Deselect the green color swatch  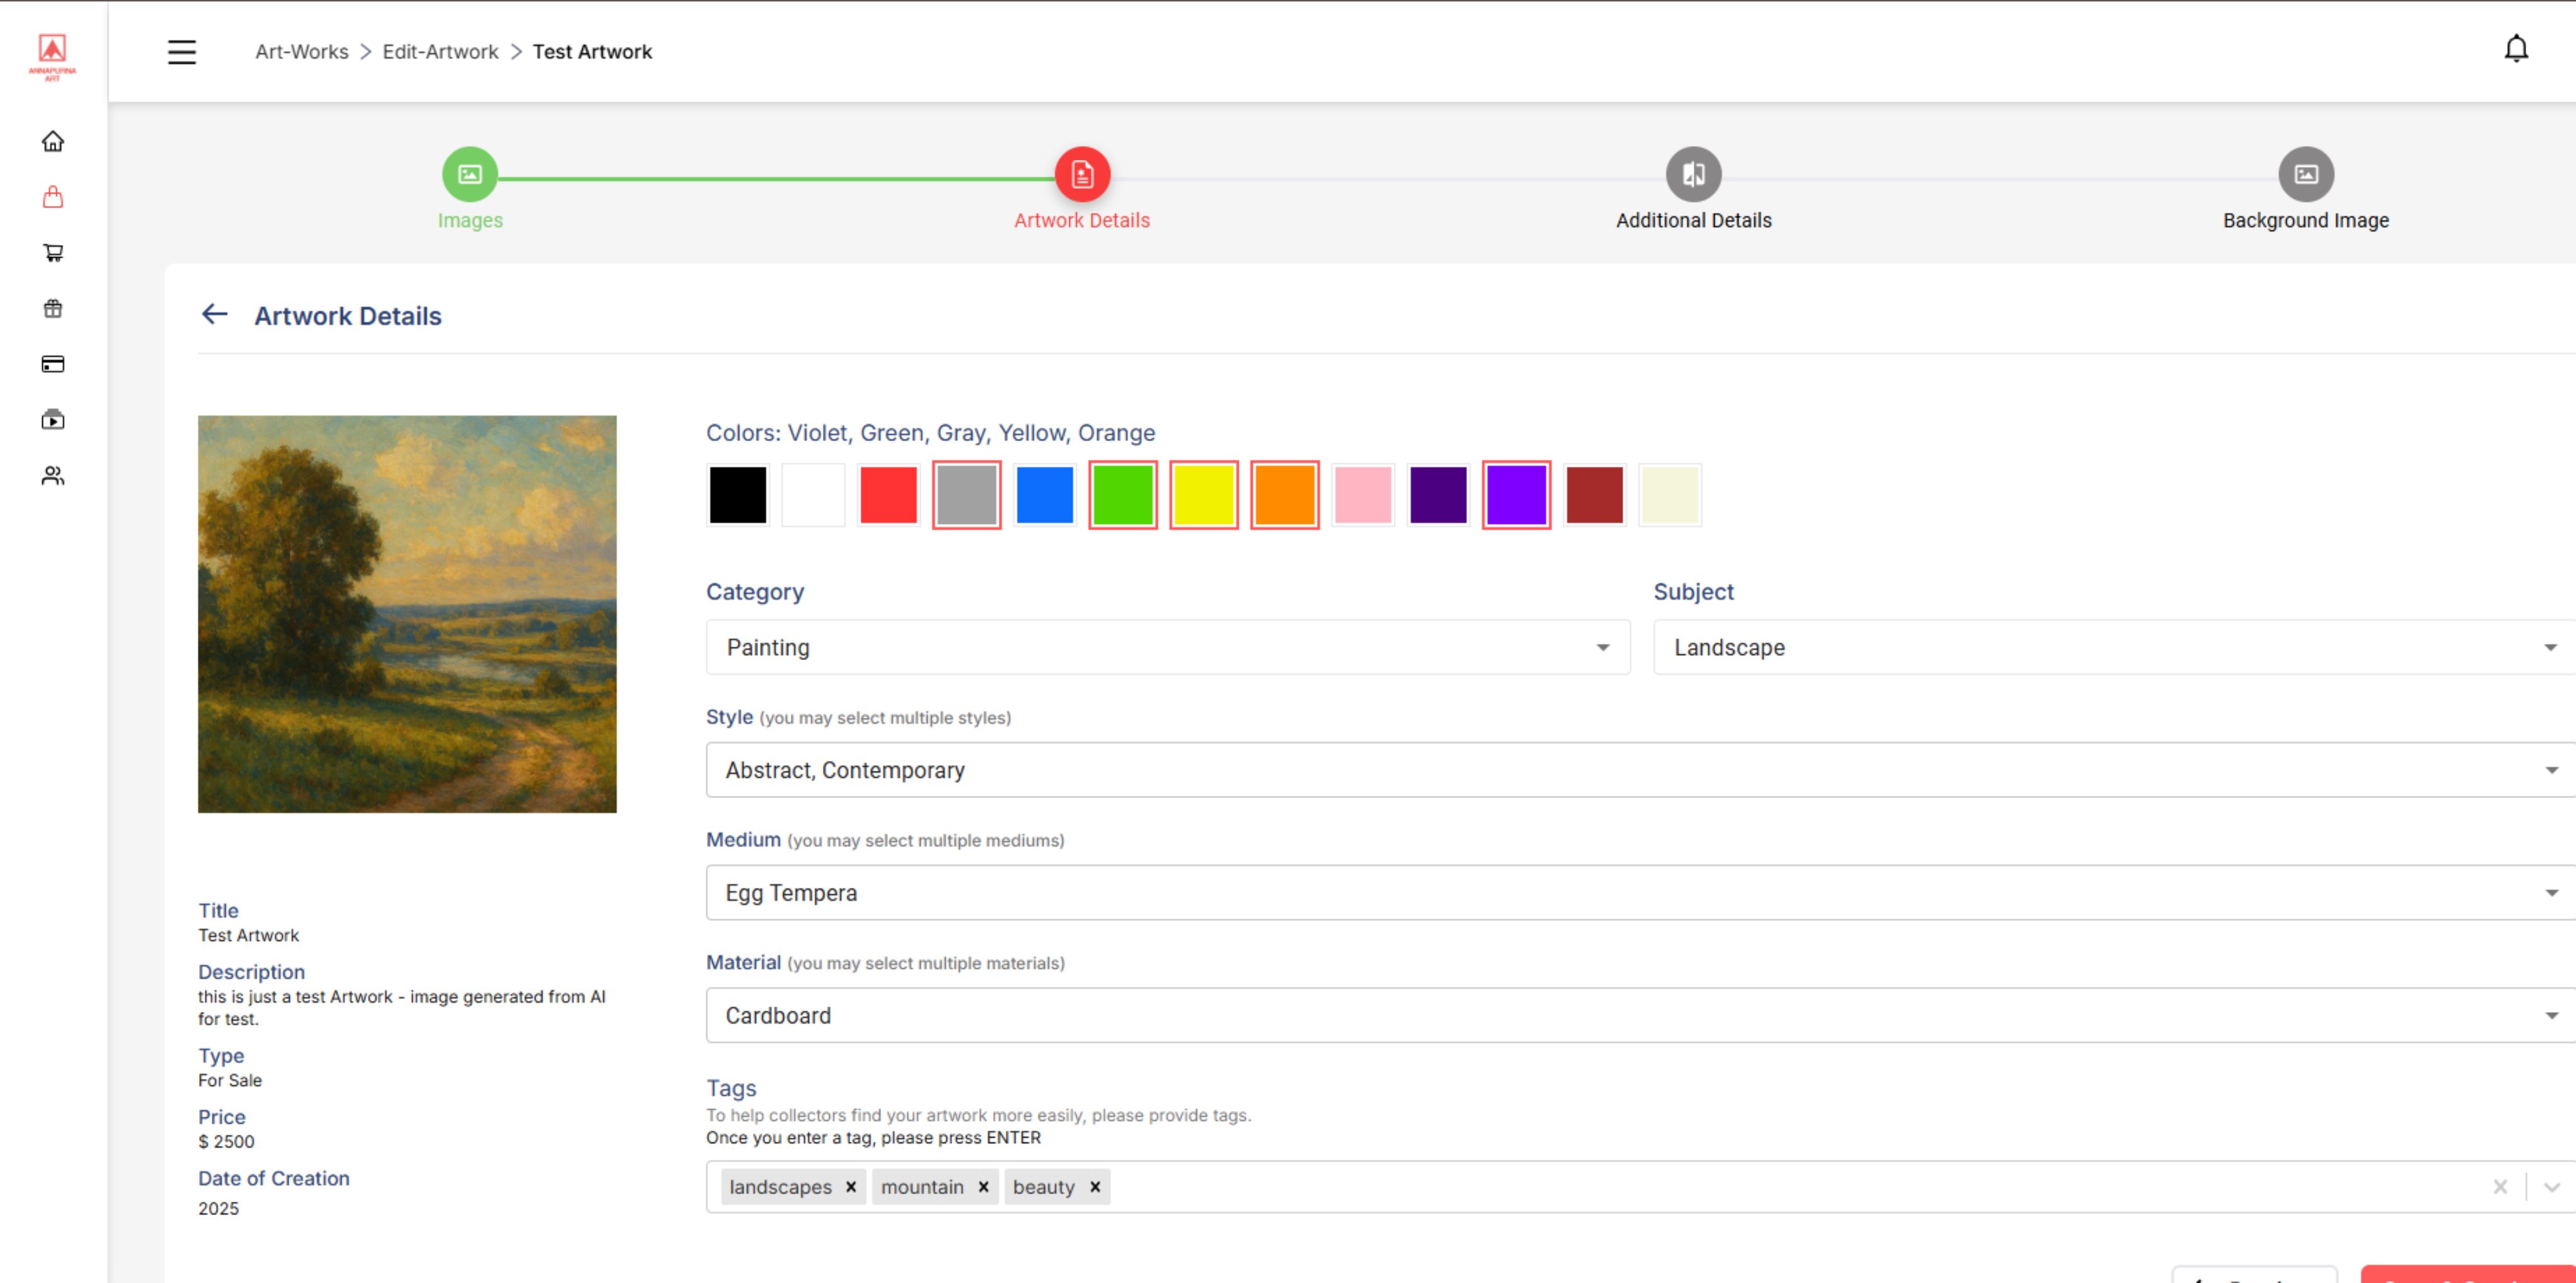1123,494
